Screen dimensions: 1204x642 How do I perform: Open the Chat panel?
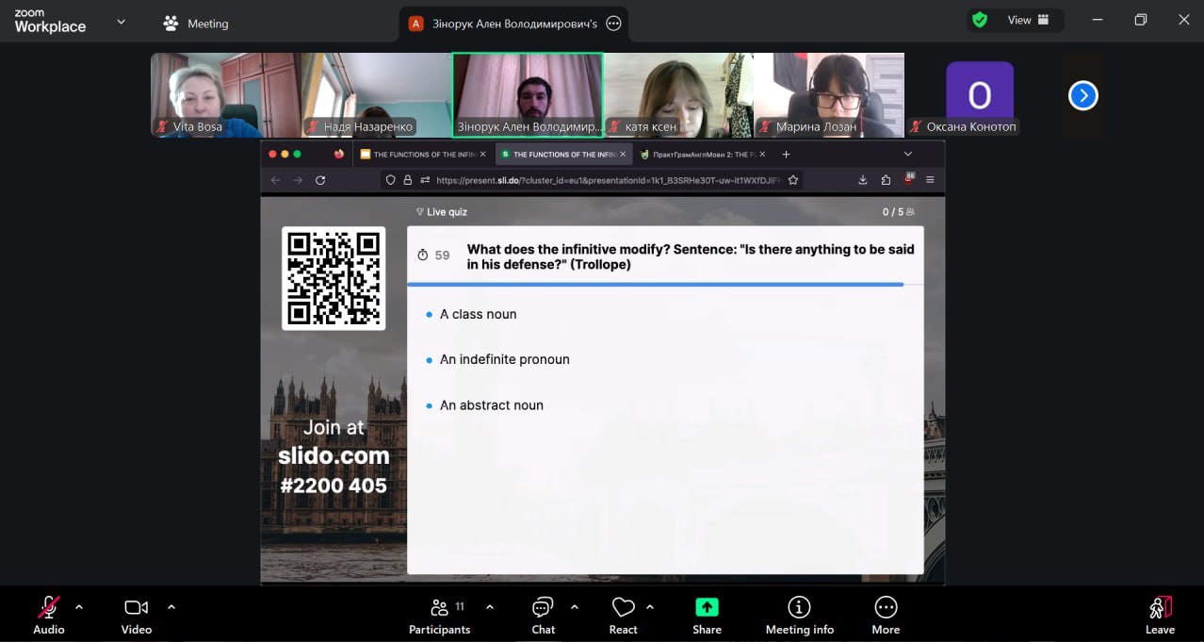pos(543,614)
